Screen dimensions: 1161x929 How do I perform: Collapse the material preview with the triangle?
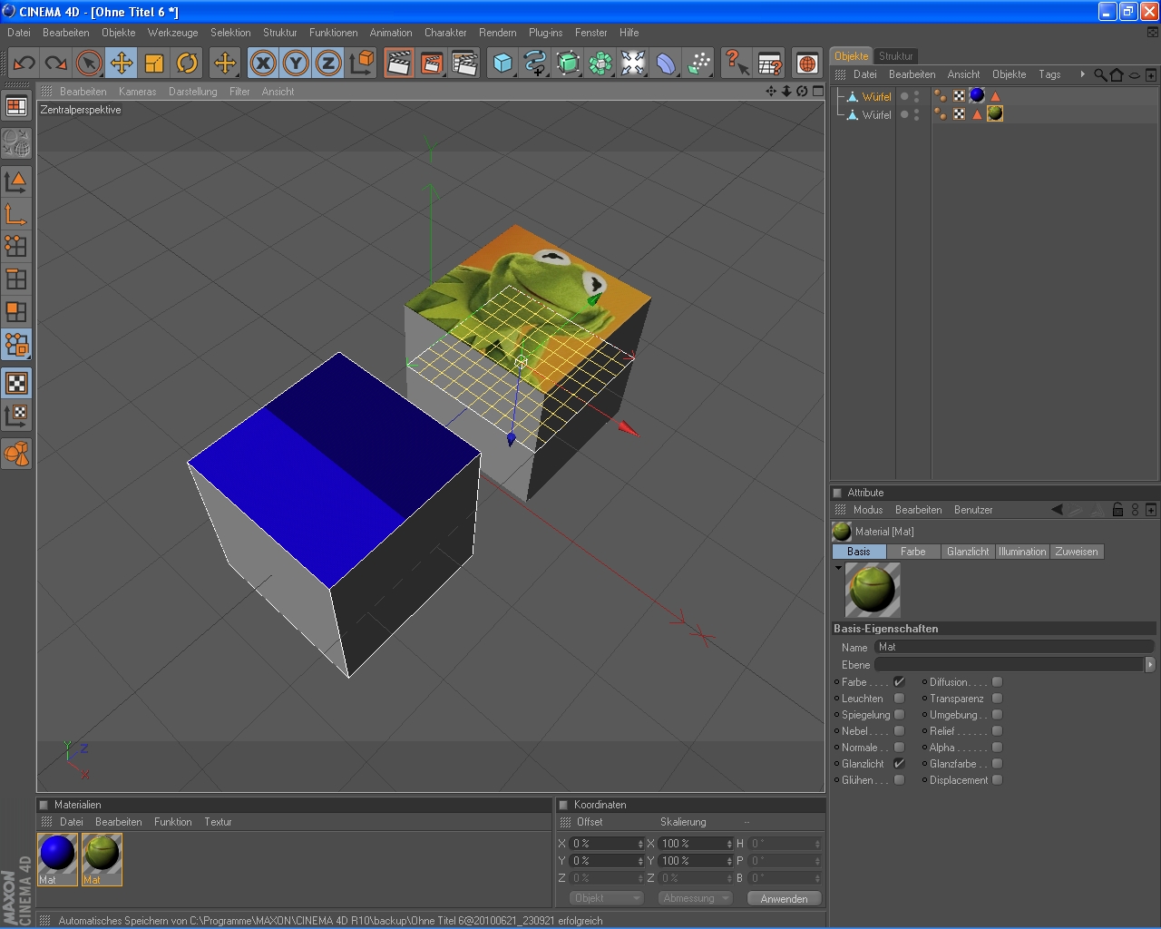[838, 568]
